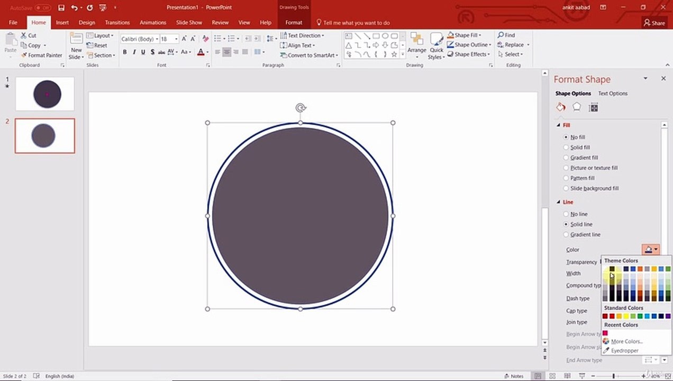Click the Replace button

[513, 45]
